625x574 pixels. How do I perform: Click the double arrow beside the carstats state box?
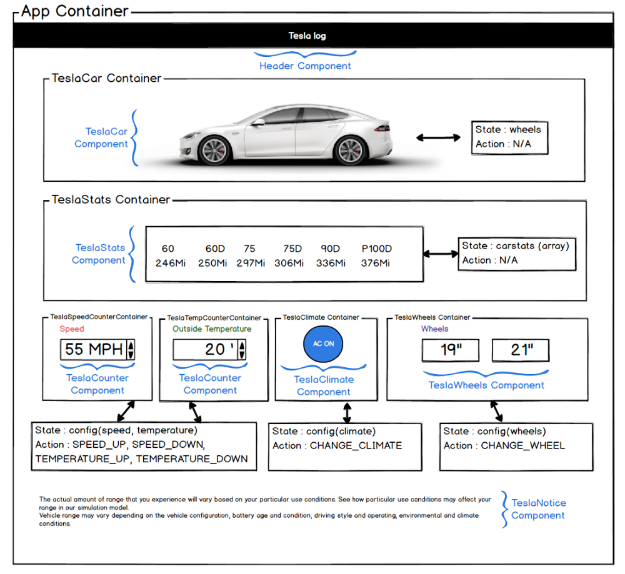(441, 254)
